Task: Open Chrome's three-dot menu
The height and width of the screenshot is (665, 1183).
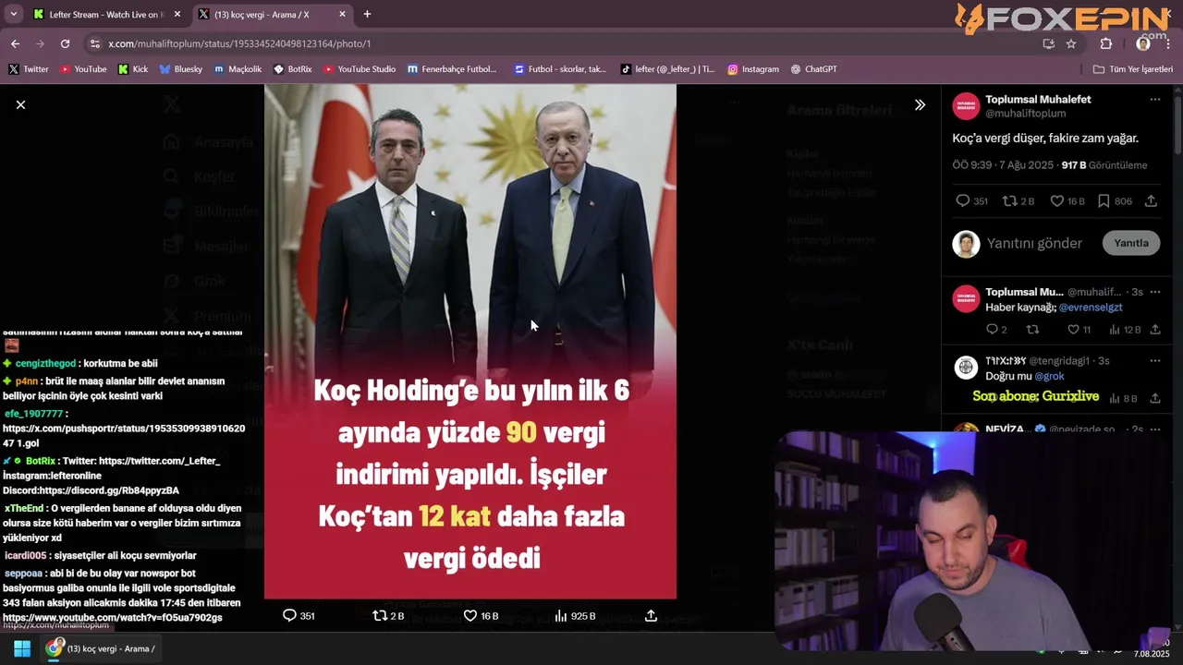Action: pos(1168,43)
